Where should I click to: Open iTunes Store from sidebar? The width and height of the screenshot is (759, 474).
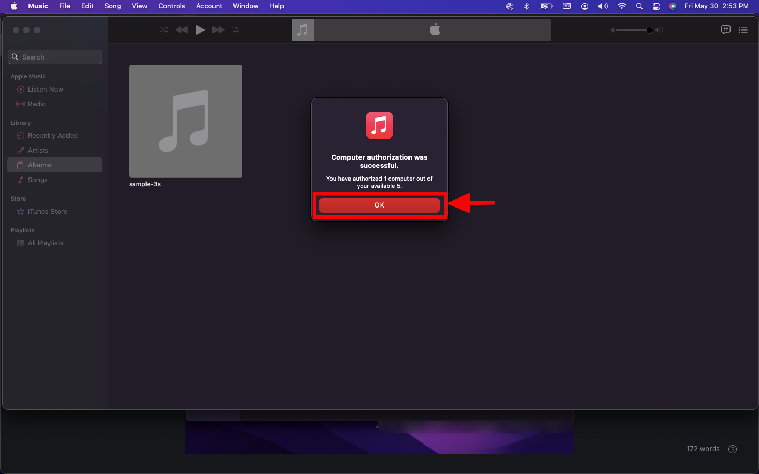(47, 212)
